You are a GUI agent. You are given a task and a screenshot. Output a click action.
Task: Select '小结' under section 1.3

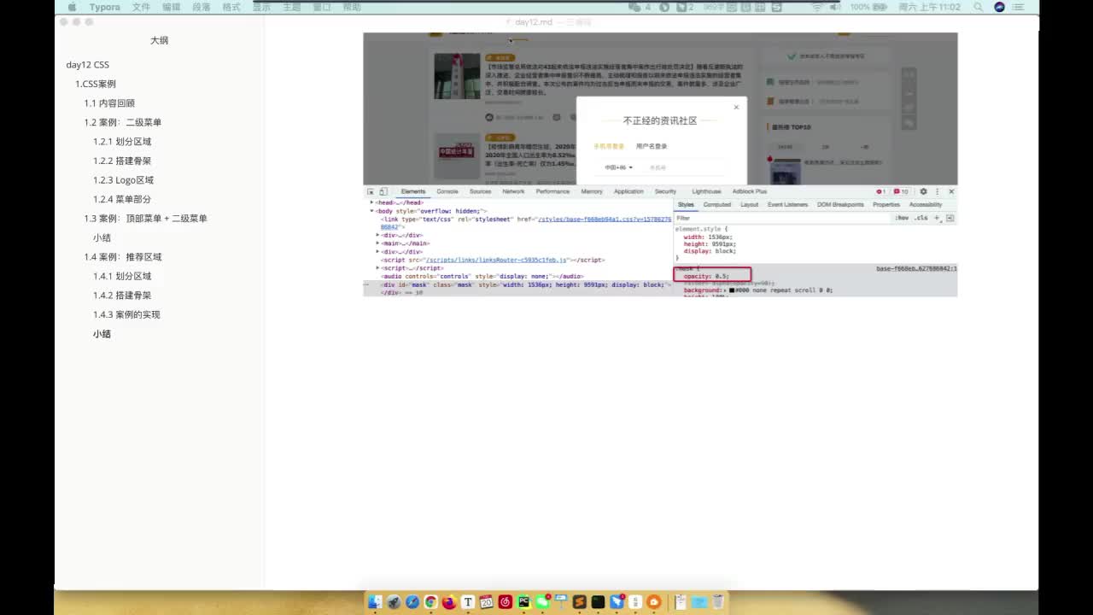(x=102, y=237)
